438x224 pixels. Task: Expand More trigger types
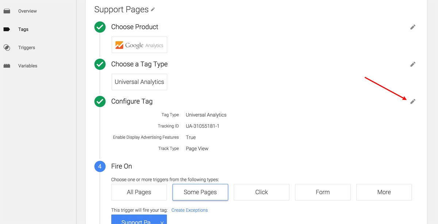coord(384,192)
